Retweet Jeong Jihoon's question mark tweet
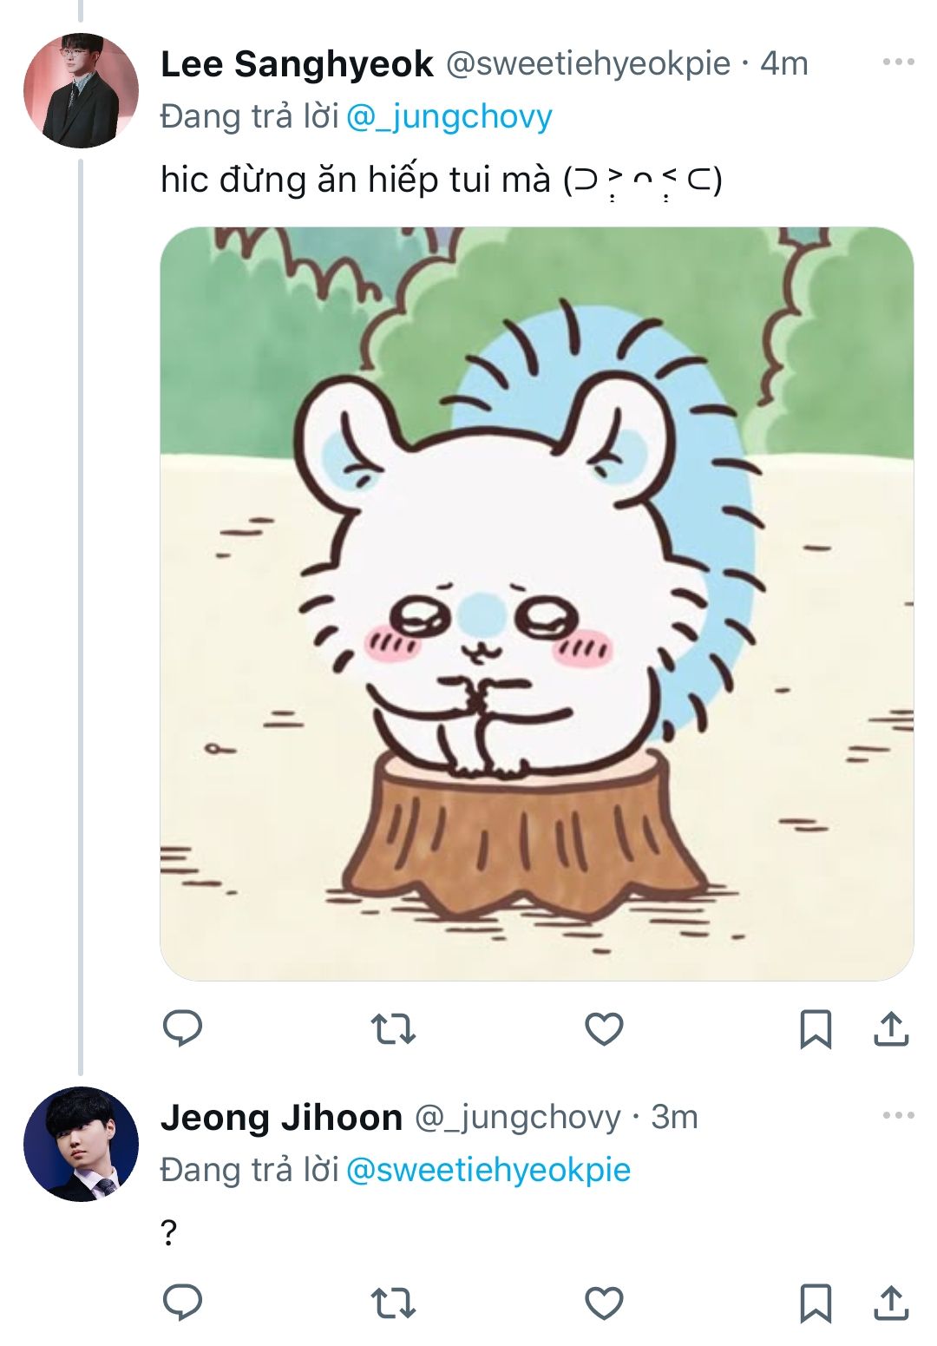This screenshot has width=937, height=1346. 393,1303
